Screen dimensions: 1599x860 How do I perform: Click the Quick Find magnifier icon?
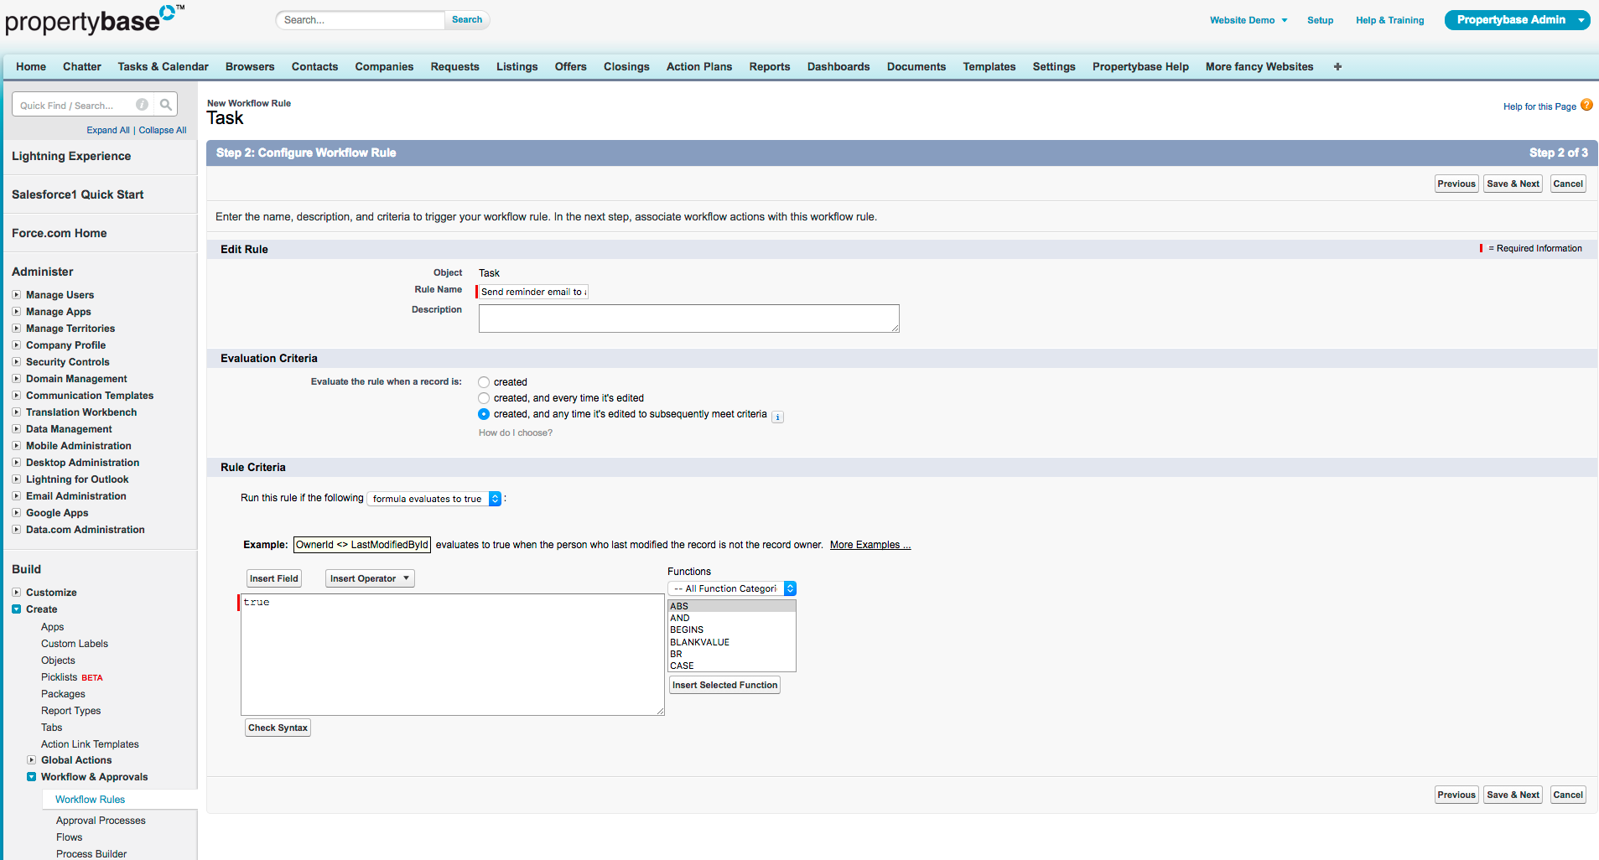tap(166, 105)
